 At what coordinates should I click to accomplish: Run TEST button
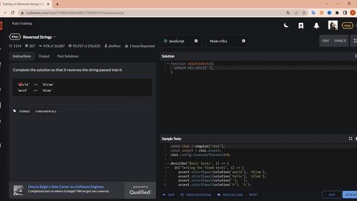point(331,195)
